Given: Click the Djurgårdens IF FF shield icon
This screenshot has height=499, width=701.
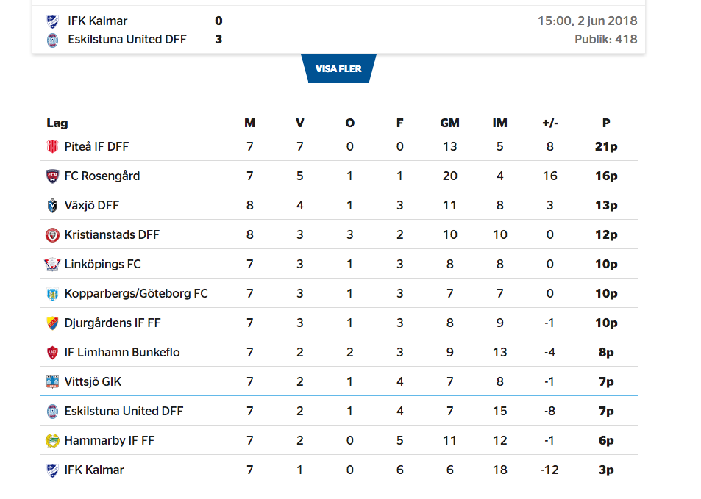Looking at the screenshot, I should [x=52, y=323].
